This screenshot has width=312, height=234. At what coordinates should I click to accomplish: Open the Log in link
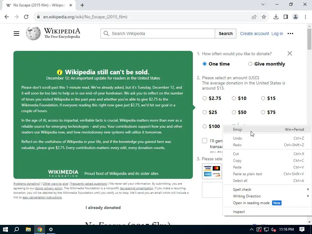pyautogui.click(x=277, y=34)
